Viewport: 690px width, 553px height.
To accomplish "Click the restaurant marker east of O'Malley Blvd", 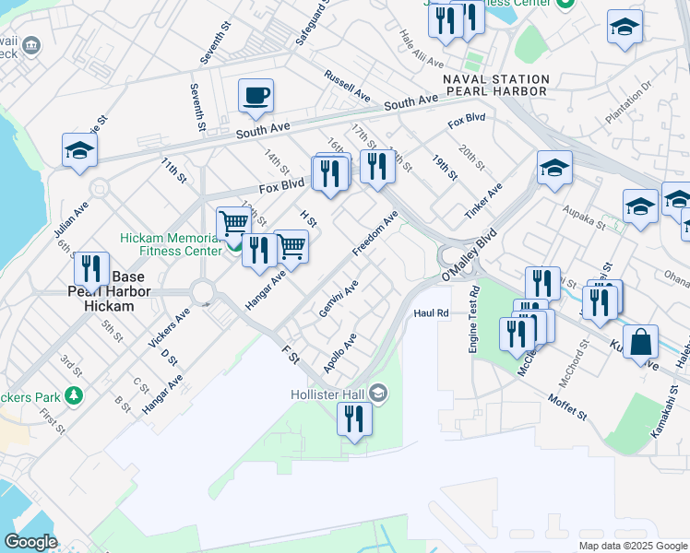I will 543,286.
